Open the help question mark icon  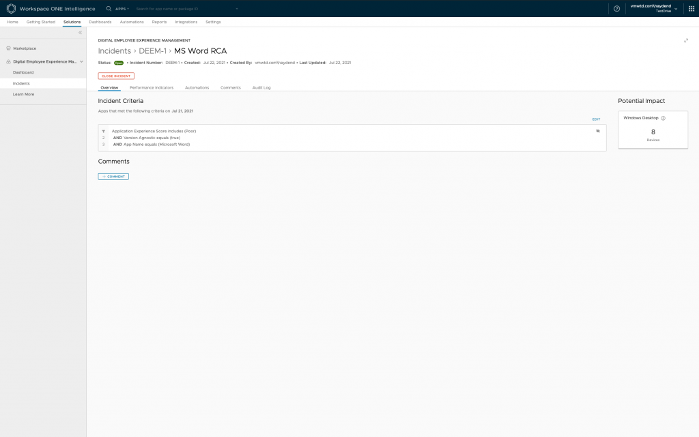coord(616,8)
